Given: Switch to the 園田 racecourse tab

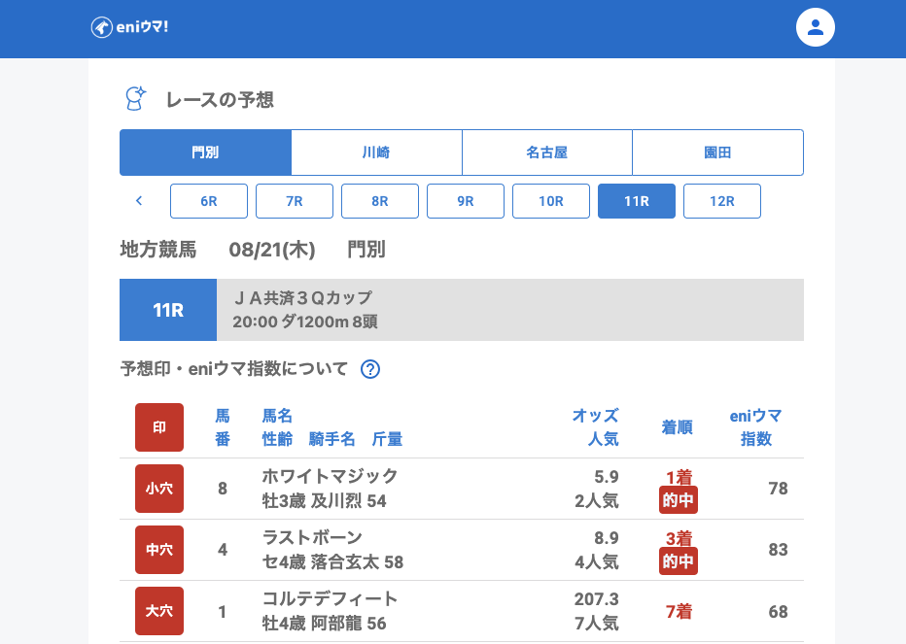Looking at the screenshot, I should pos(717,153).
